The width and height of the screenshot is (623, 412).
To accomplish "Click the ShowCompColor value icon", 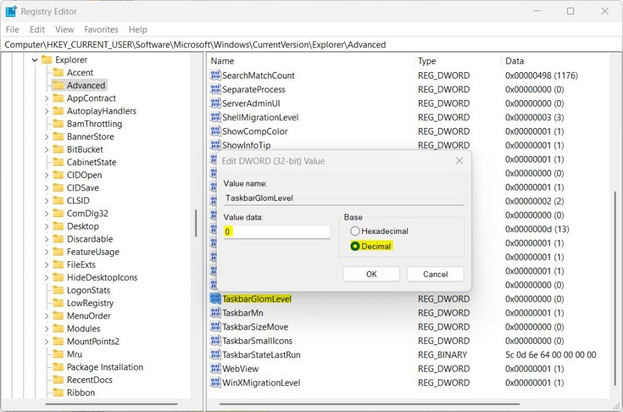I will (215, 131).
